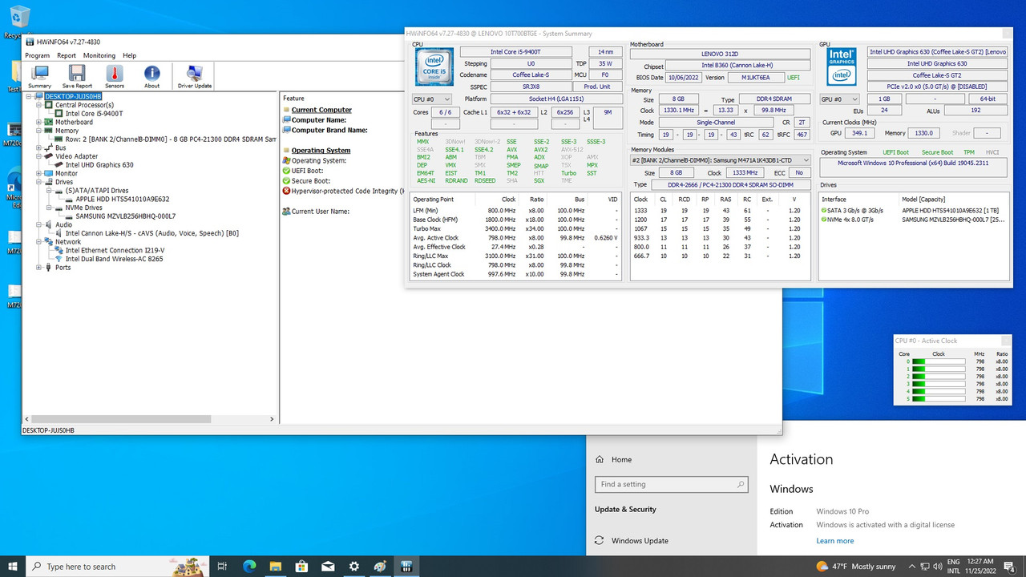Click the green UEFI Boot check icon
This screenshot has height=577, width=1026.
[286, 171]
